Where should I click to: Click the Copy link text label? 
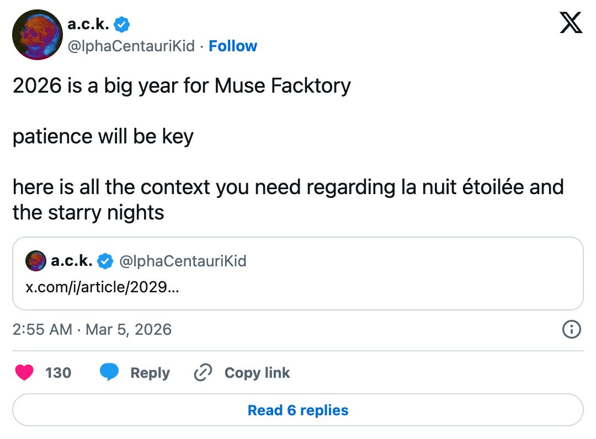tap(257, 373)
